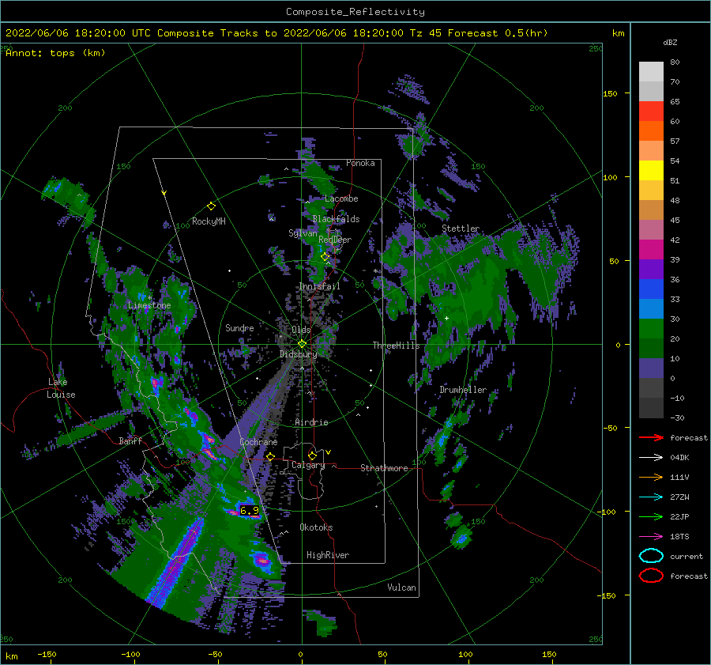The height and width of the screenshot is (665, 711).
Task: Click the Okotoks town label
Action: (x=316, y=527)
